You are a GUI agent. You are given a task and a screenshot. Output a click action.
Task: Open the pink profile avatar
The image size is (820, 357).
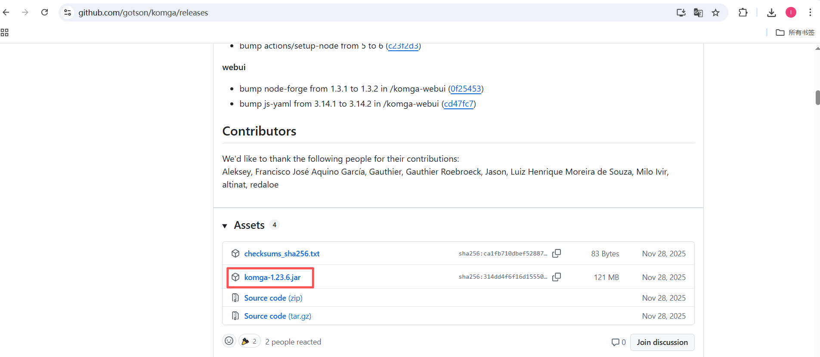[x=791, y=12]
